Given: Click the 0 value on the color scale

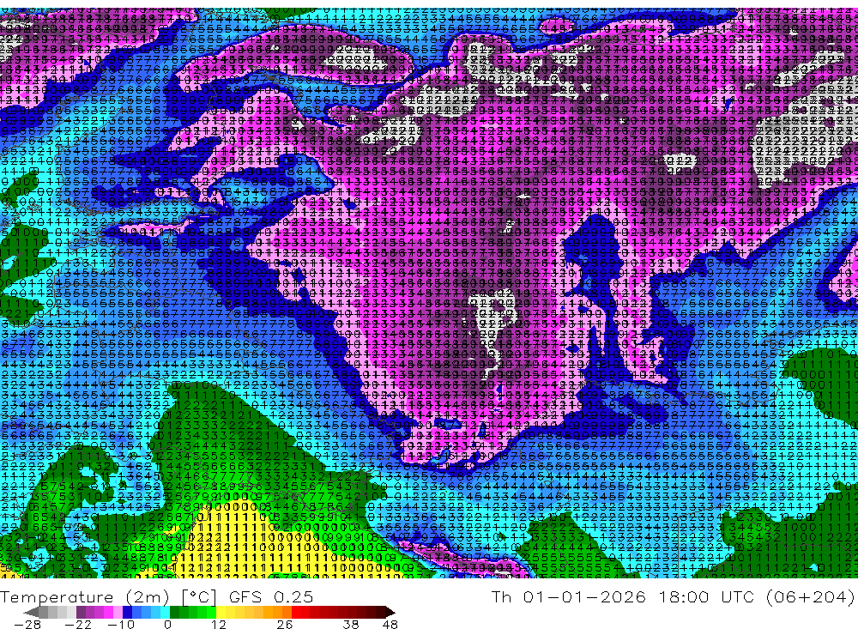Looking at the screenshot, I should [x=168, y=624].
